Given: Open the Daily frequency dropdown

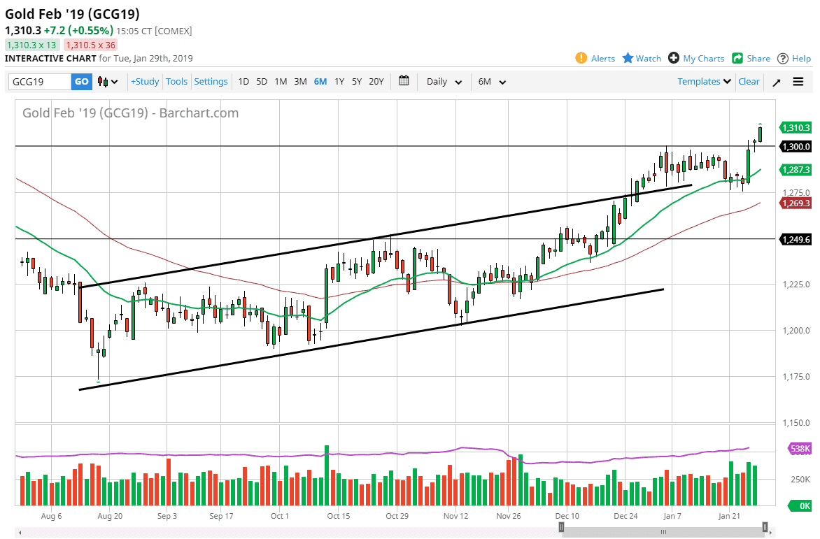Looking at the screenshot, I should tap(444, 82).
